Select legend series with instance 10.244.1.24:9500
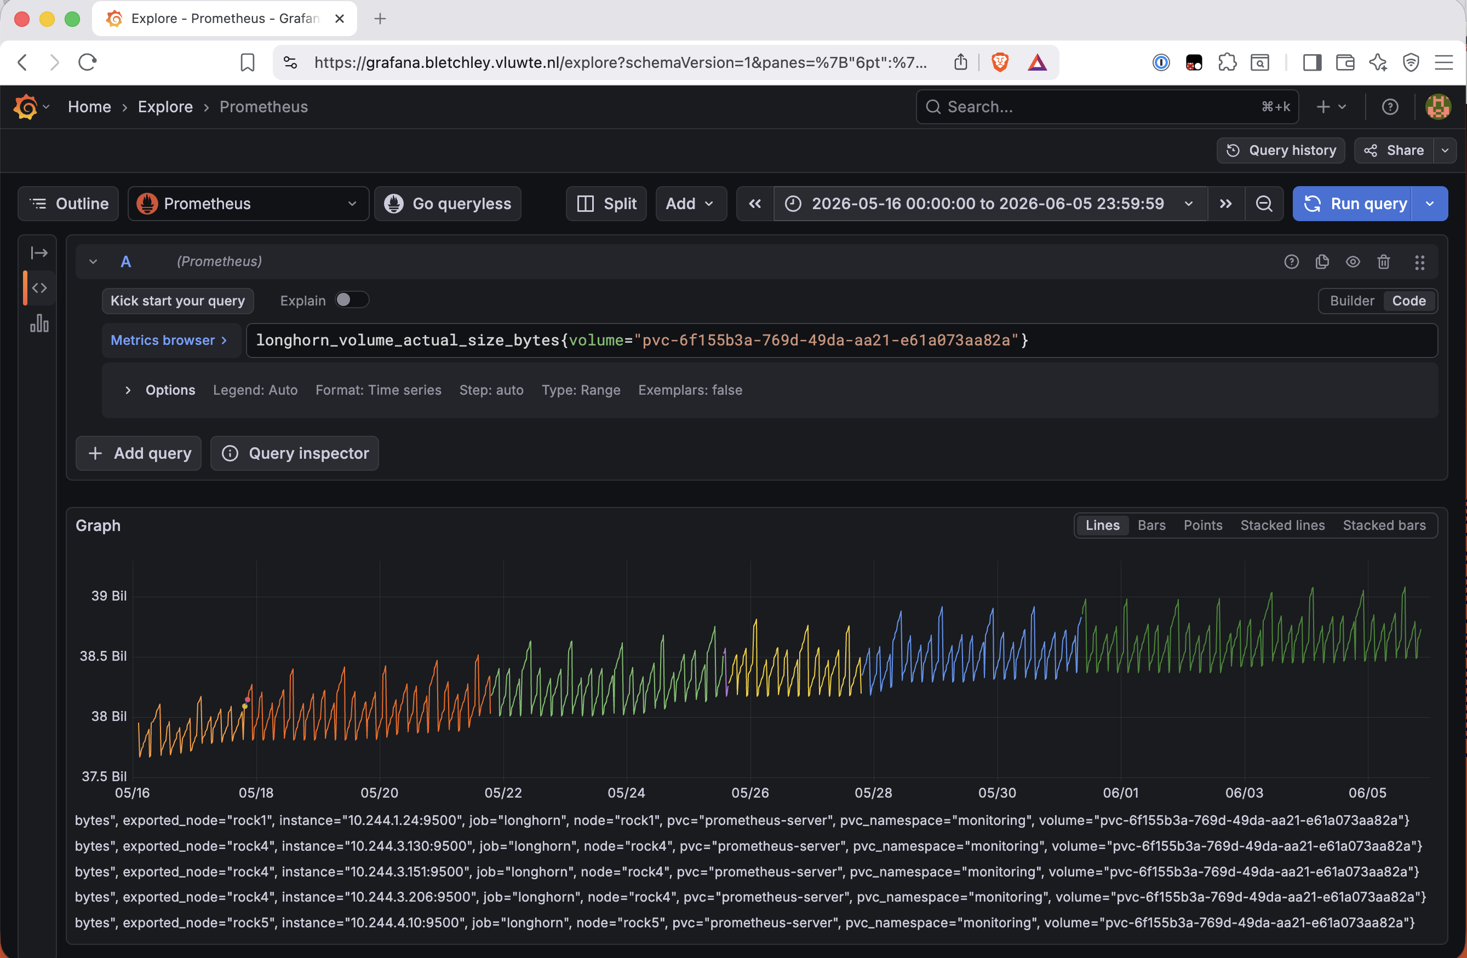This screenshot has width=1467, height=958. coord(742,820)
